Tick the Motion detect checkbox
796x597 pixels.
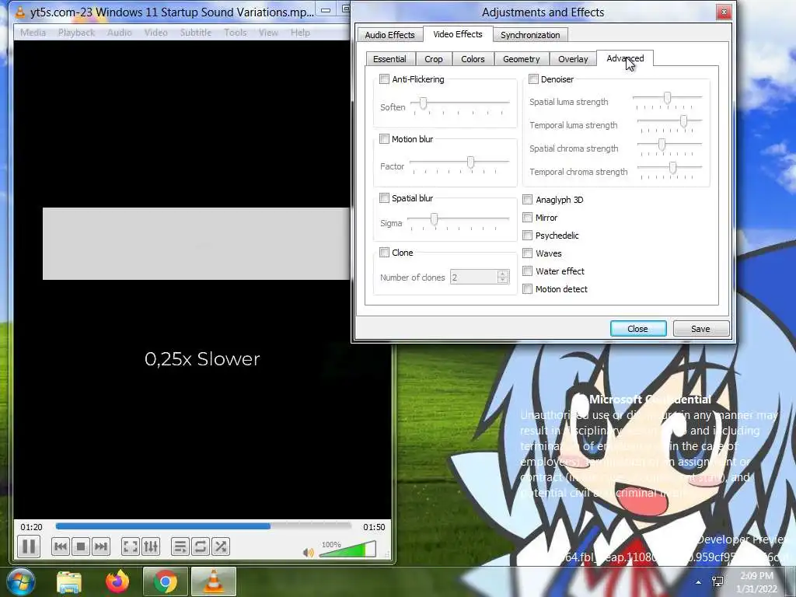tap(528, 289)
